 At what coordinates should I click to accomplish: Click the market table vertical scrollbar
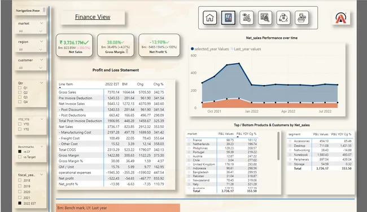click(278, 146)
